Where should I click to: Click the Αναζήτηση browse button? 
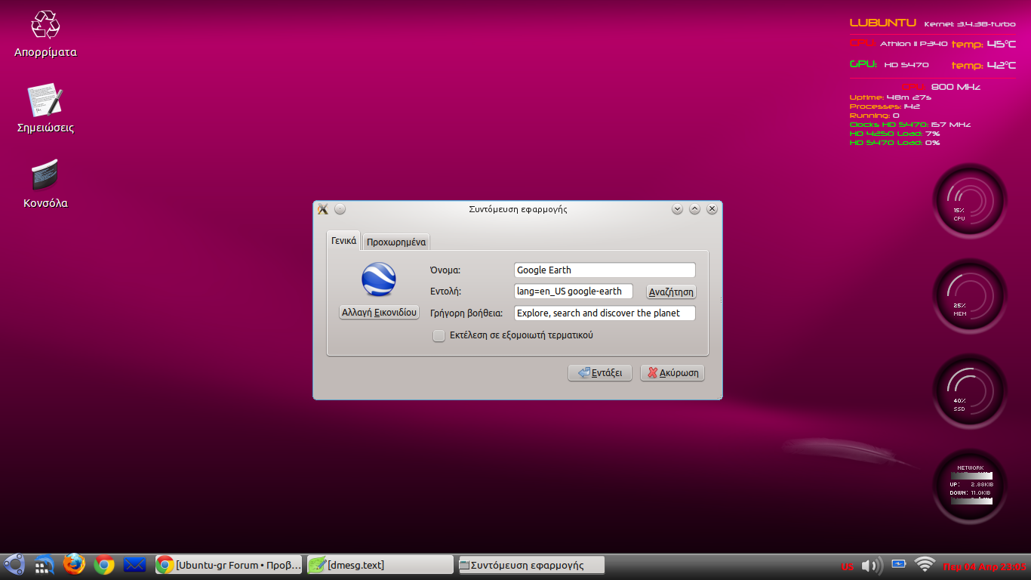coord(671,292)
